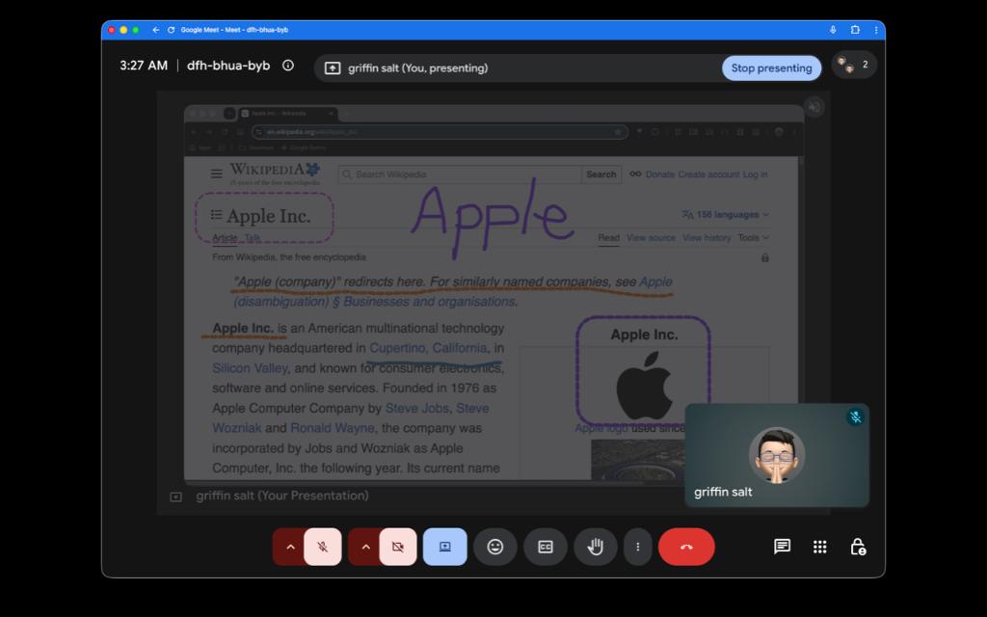987x617 pixels.
Task: Click the Wikipedia Search button
Action: [601, 174]
